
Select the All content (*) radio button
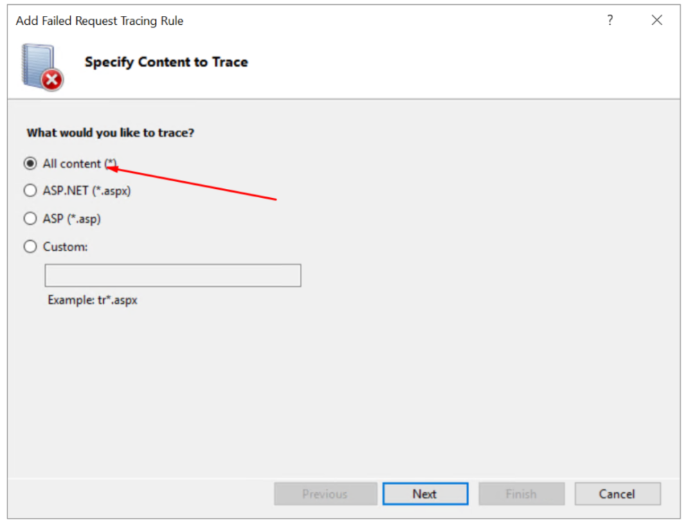click(x=30, y=164)
